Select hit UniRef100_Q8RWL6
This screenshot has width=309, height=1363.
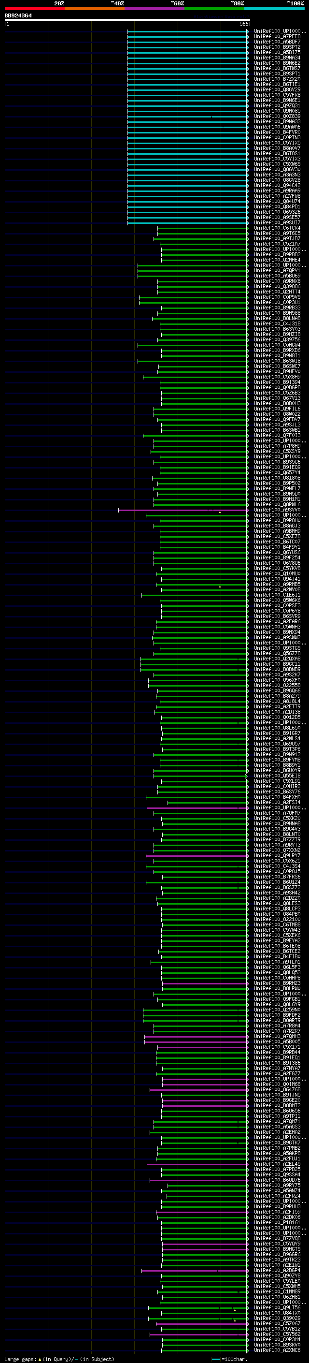[x=277, y=504]
